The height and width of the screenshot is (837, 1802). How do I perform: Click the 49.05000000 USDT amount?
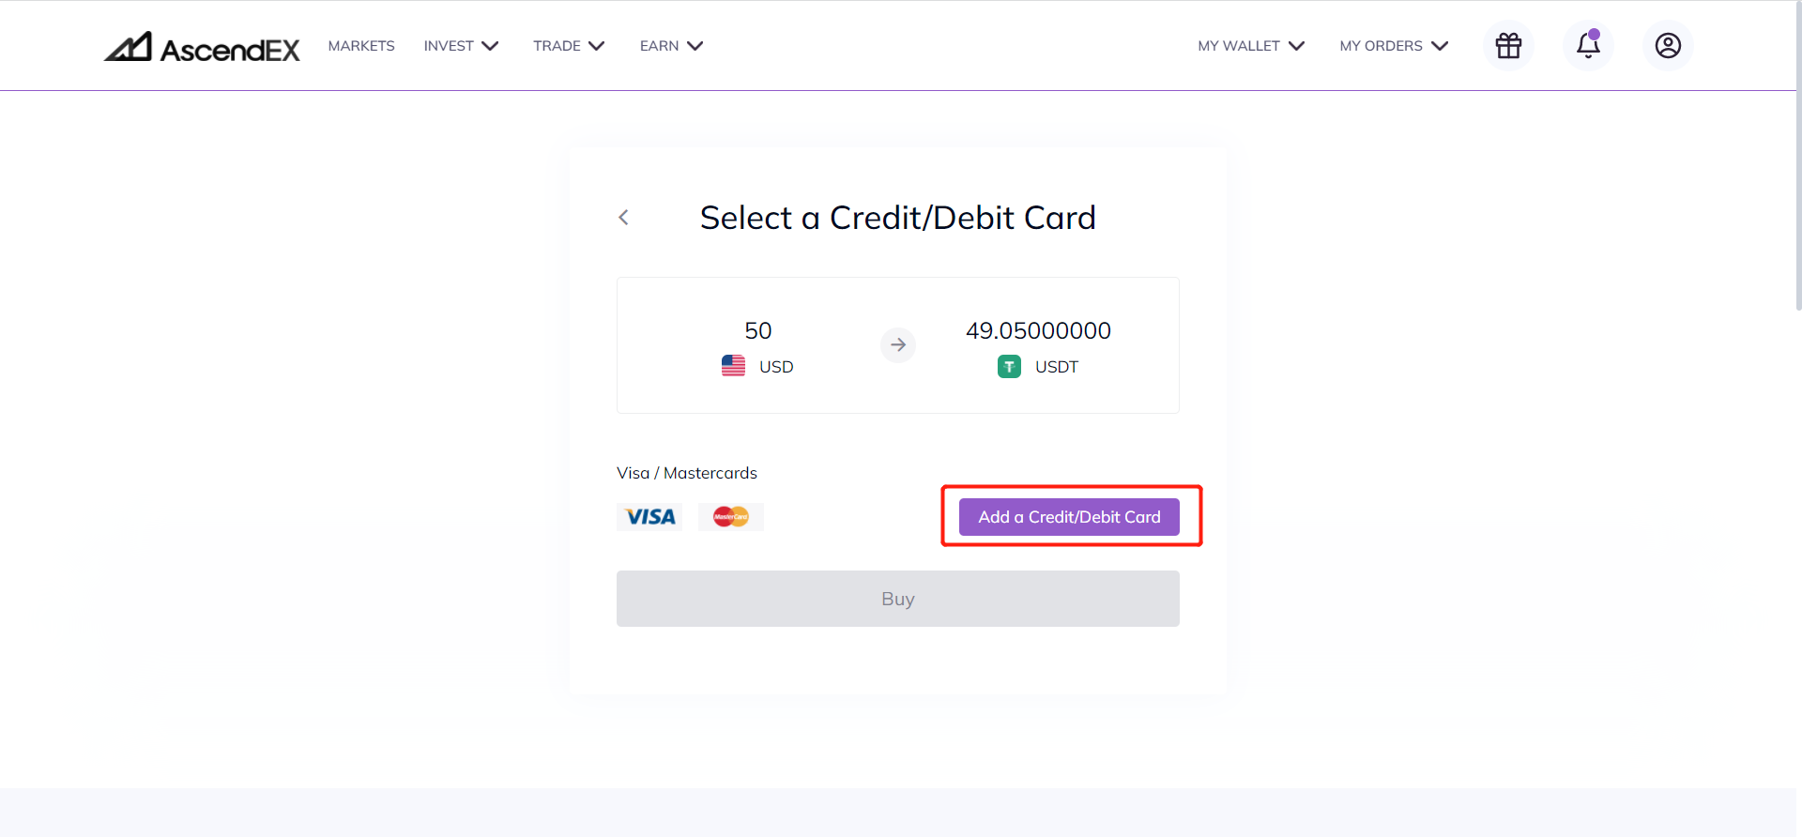(1038, 330)
